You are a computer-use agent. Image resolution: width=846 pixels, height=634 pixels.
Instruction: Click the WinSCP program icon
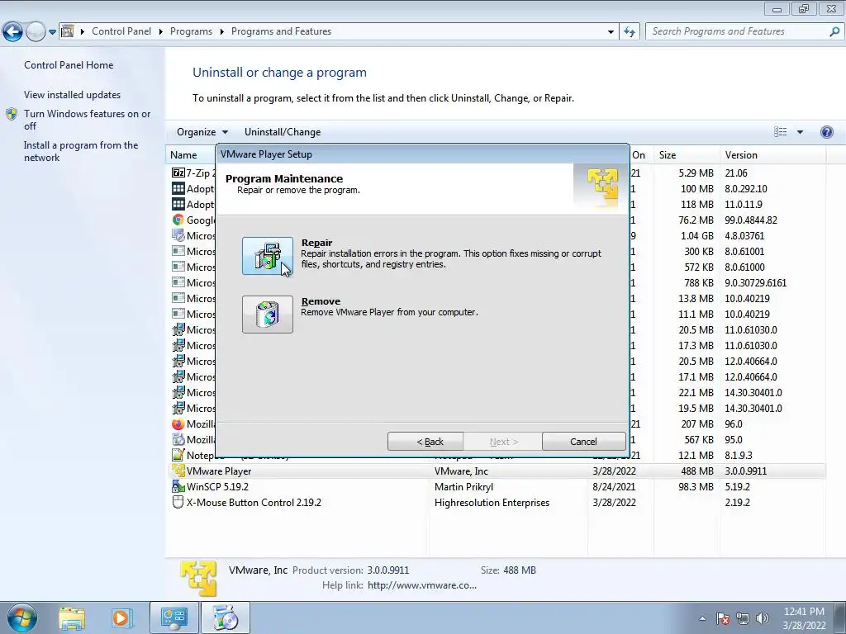(x=178, y=487)
